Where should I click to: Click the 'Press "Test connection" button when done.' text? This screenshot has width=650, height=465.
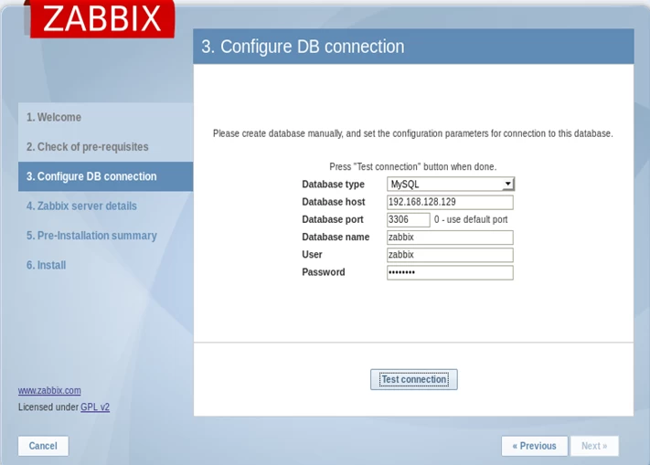413,167
